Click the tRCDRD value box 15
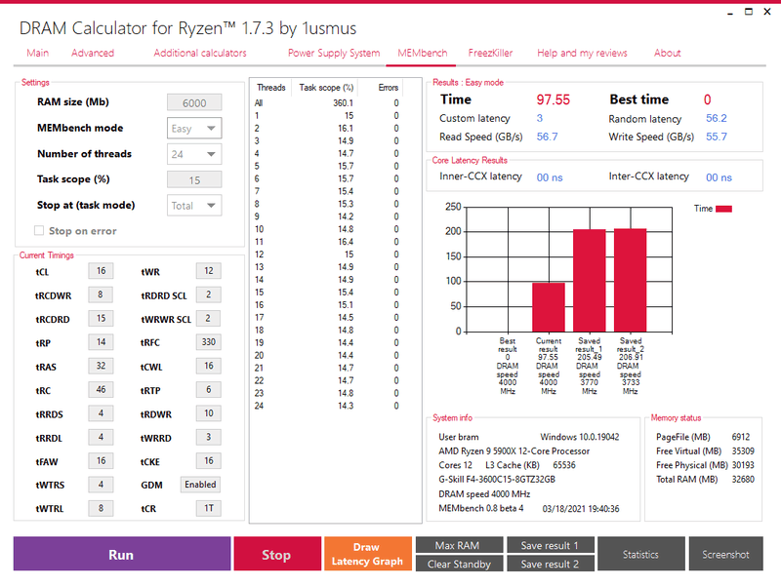 coord(101,319)
